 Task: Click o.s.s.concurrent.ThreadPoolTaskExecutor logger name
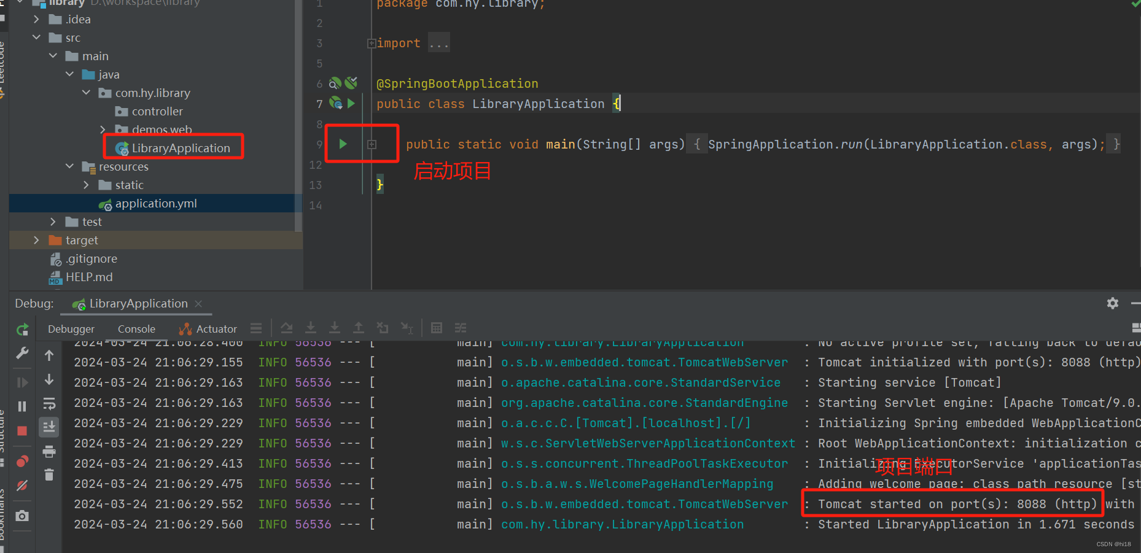click(x=644, y=463)
